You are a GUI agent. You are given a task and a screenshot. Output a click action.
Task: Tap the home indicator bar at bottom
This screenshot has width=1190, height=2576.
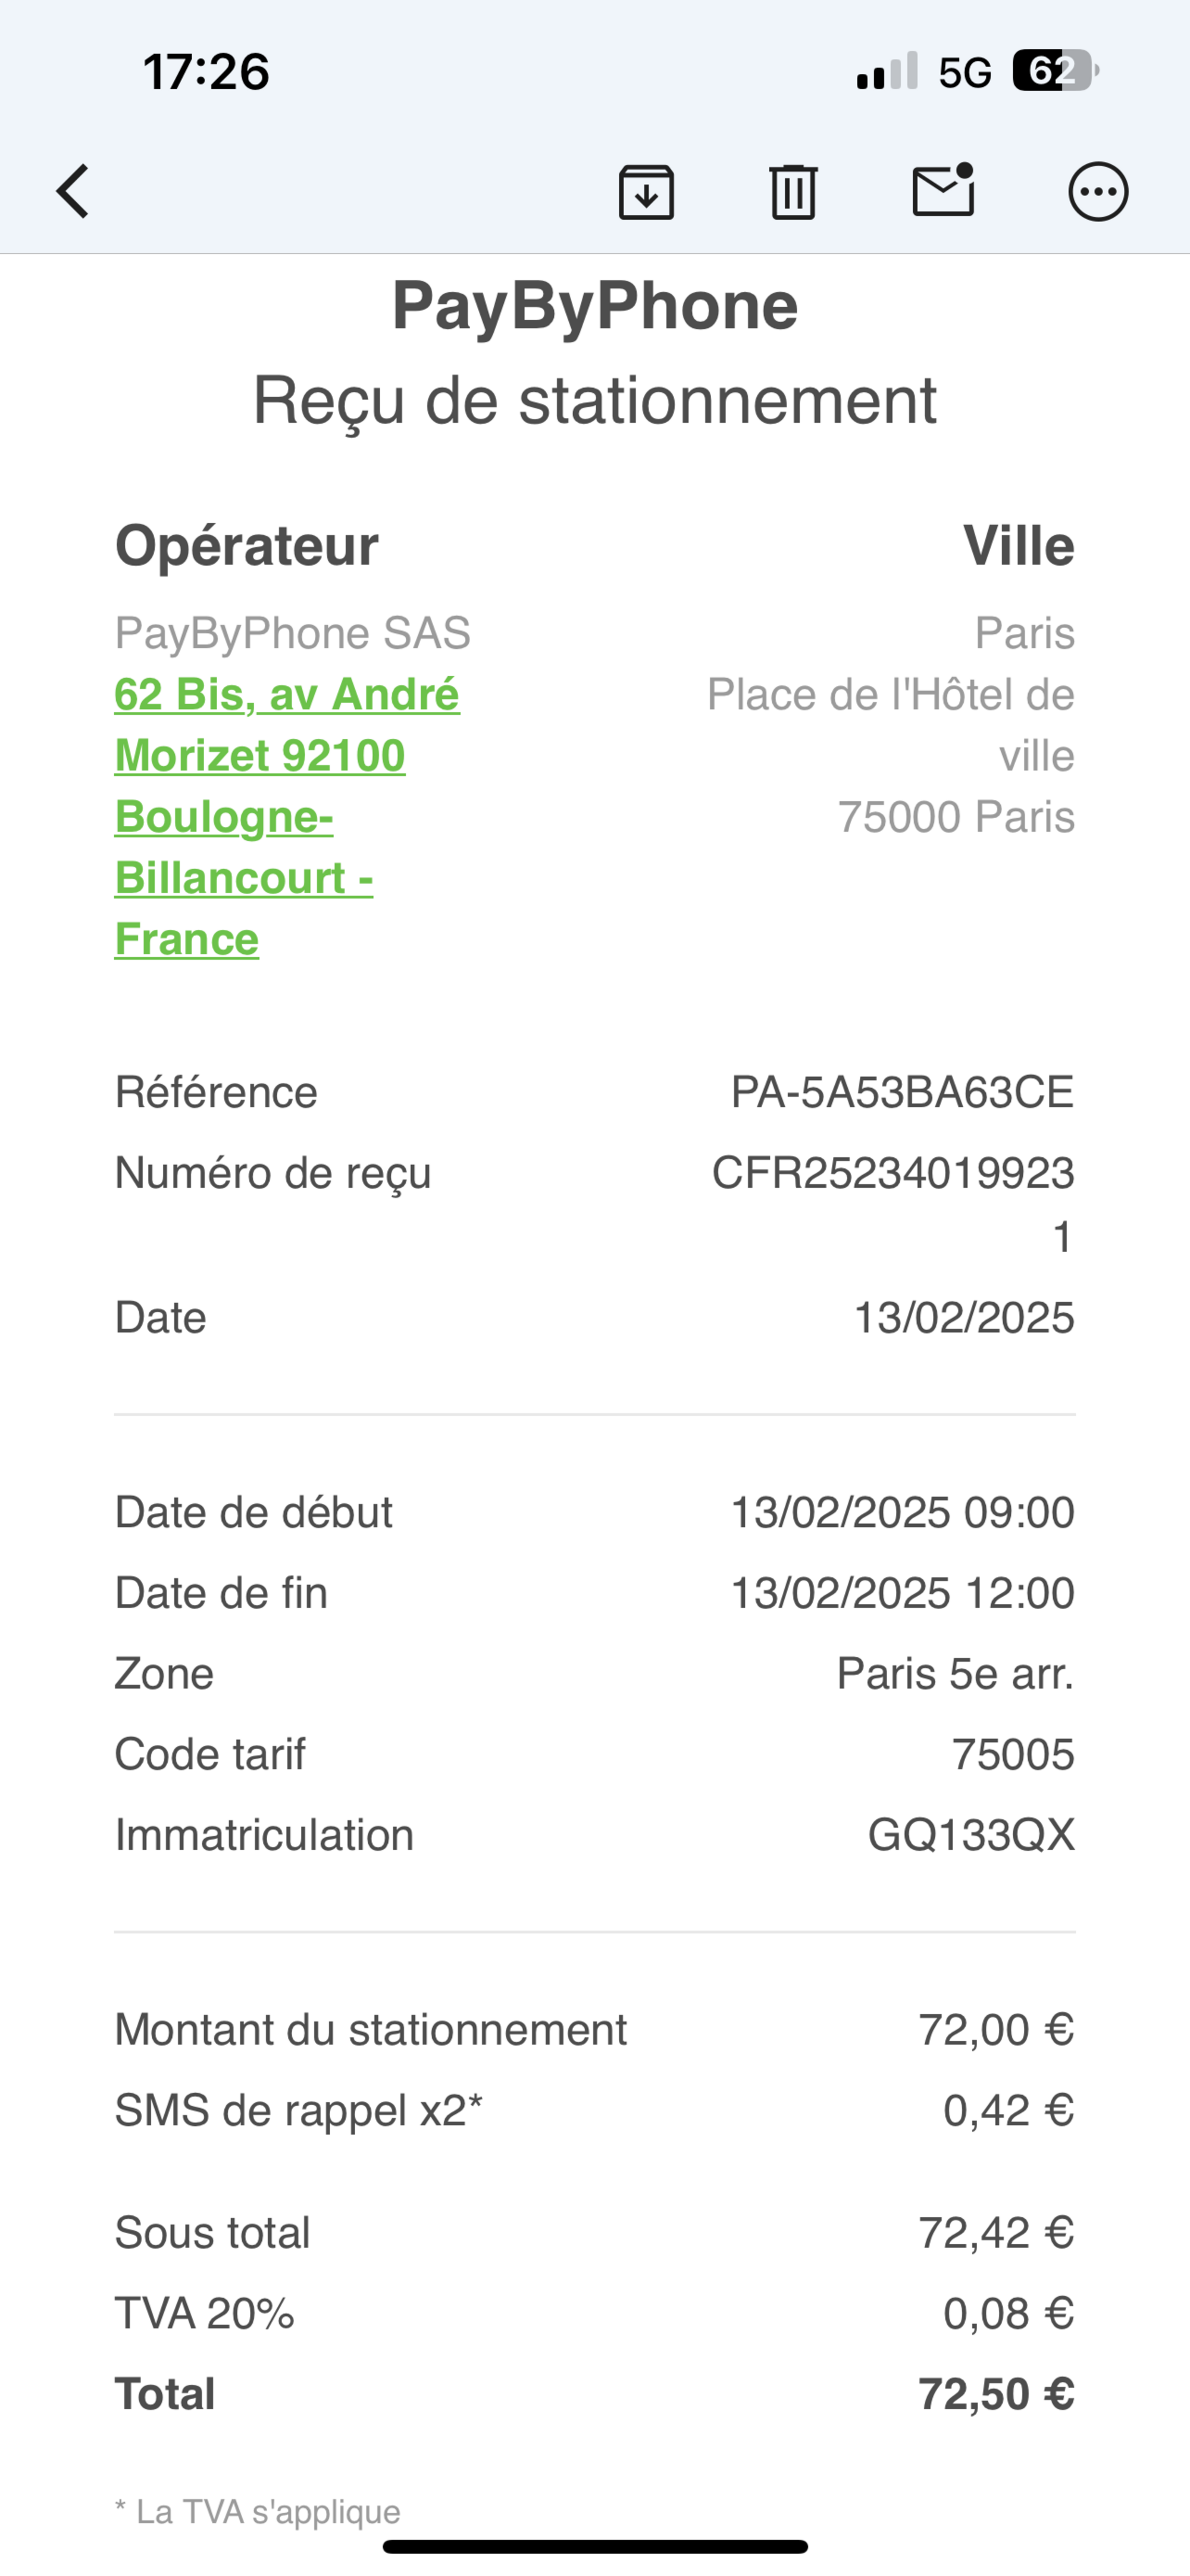click(594, 2547)
